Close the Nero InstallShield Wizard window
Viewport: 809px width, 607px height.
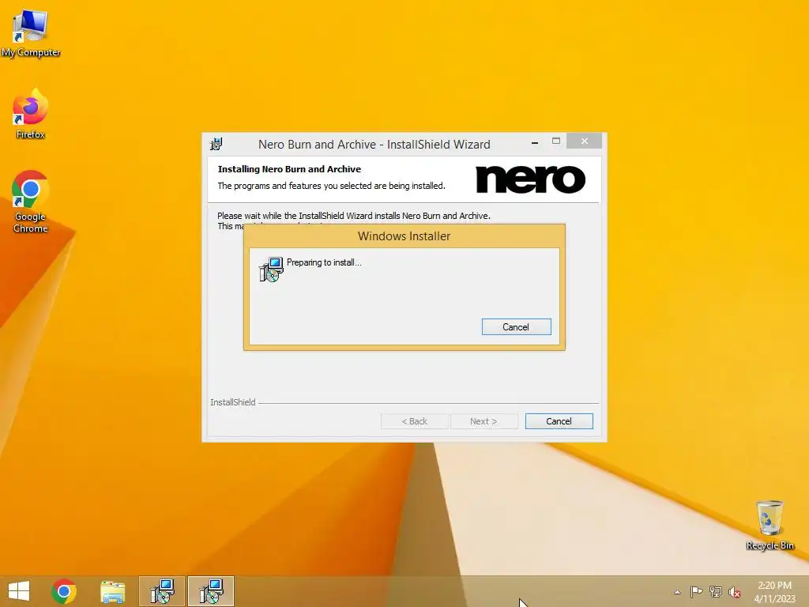pos(584,141)
